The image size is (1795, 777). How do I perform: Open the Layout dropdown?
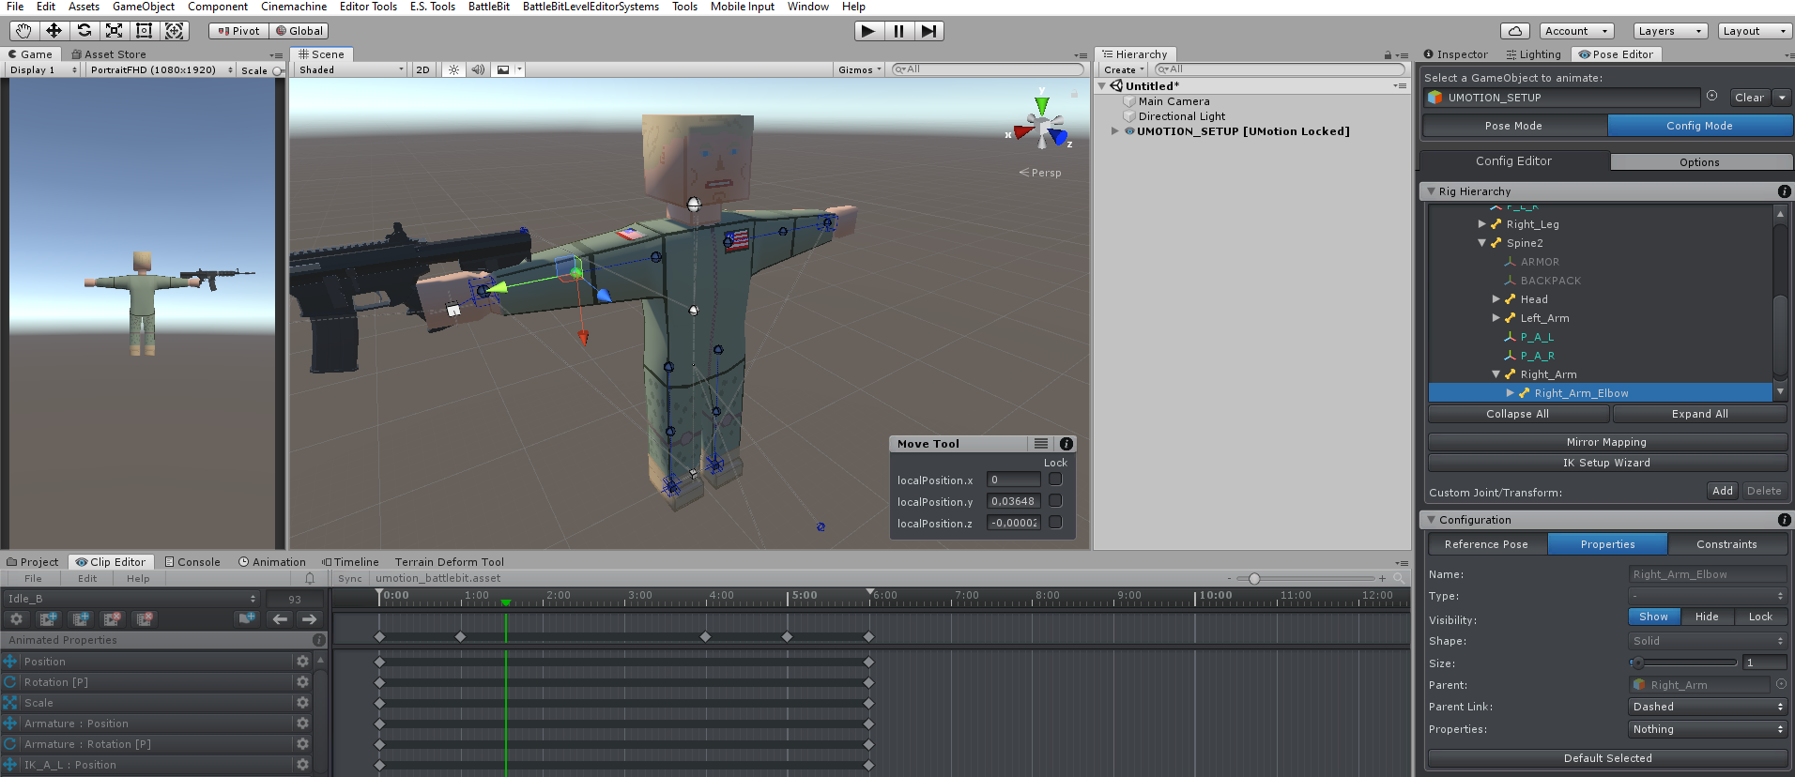tap(1754, 31)
